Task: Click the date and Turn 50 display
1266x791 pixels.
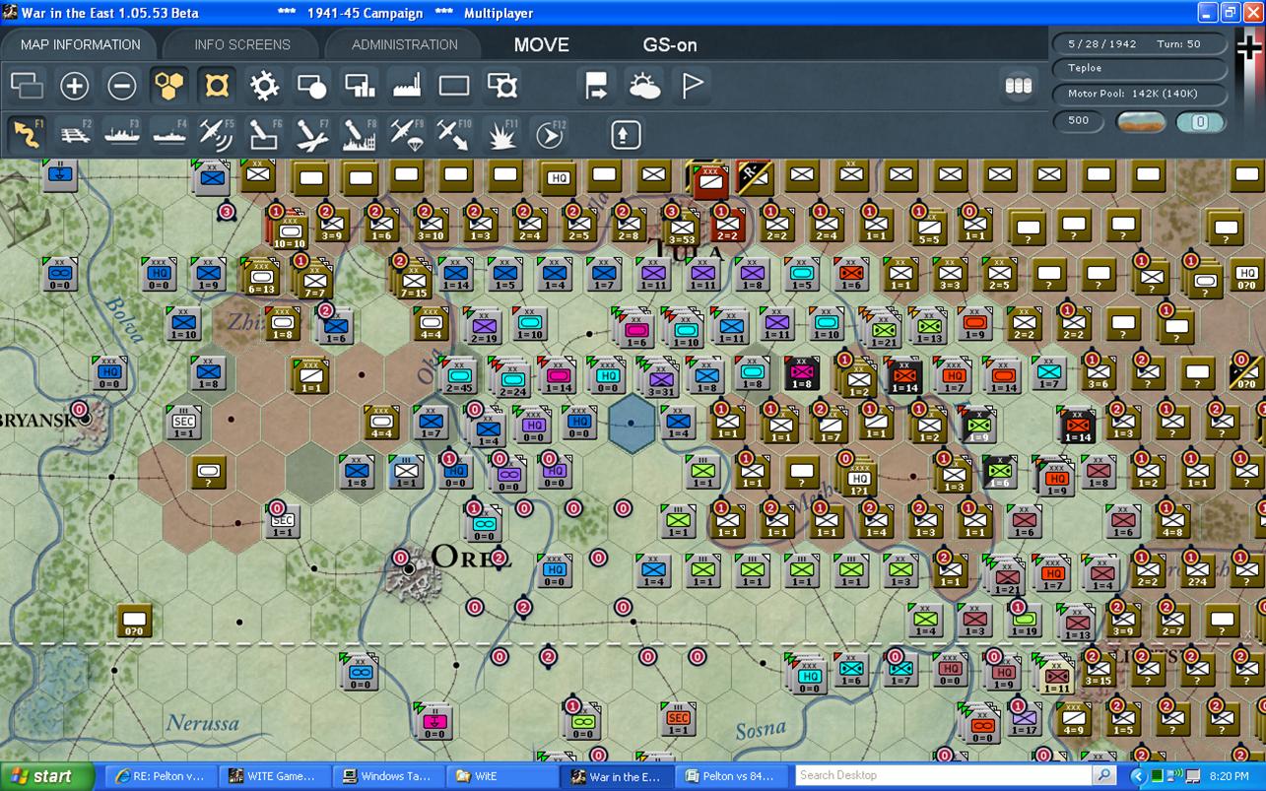Action: 1141,44
